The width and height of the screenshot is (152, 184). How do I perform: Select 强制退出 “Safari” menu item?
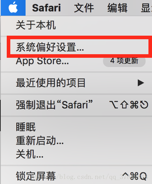click(x=76, y=105)
